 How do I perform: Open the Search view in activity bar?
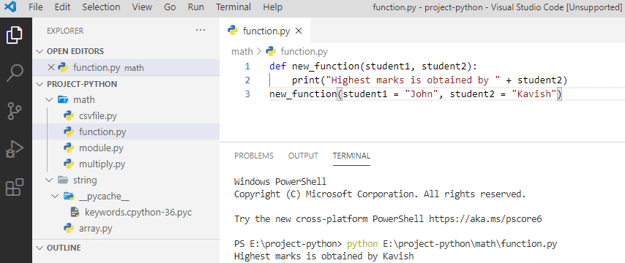click(15, 72)
